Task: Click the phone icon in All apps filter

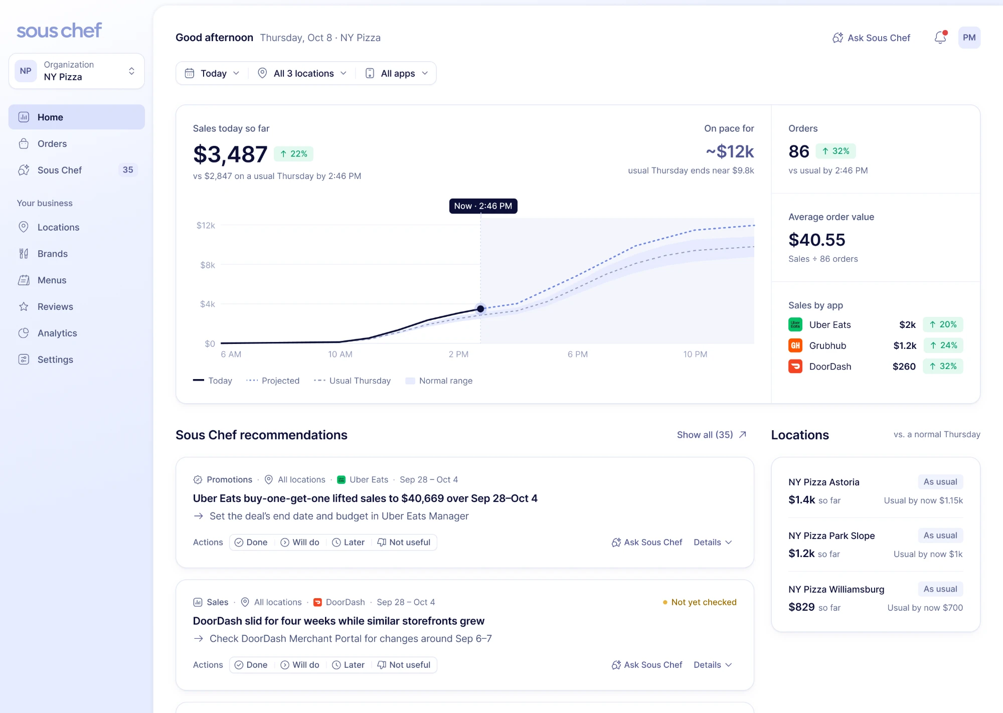Action: tap(370, 73)
